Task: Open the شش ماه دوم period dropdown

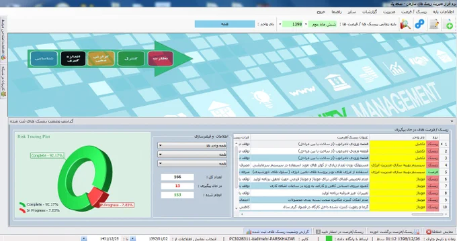Action: tap(306, 24)
